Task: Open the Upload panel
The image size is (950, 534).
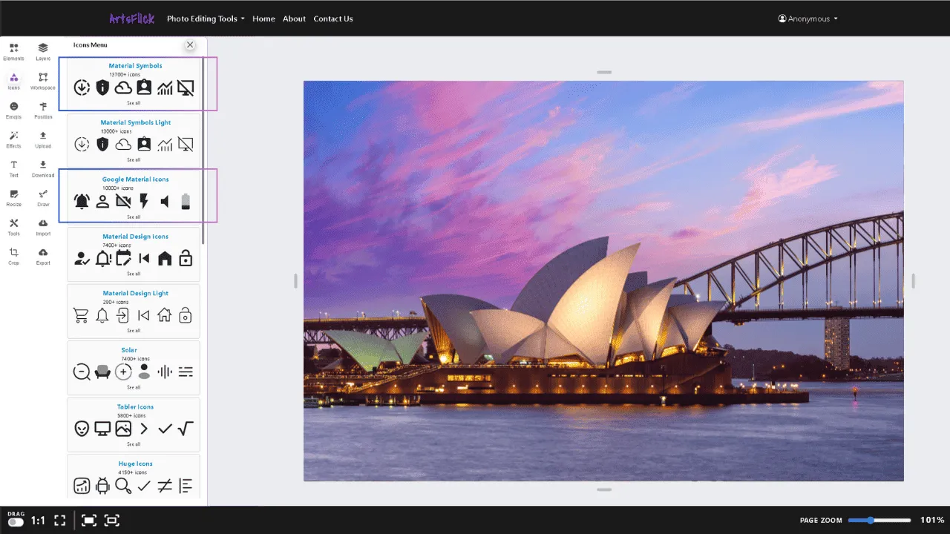Action: (42, 138)
